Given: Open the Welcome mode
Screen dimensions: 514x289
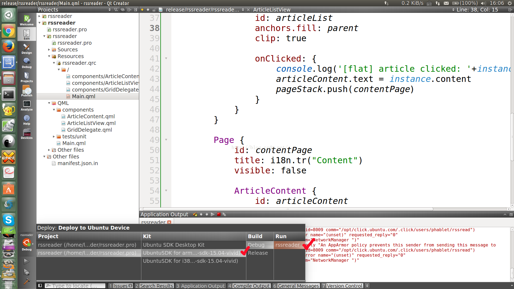Looking at the screenshot, I should click(27, 20).
